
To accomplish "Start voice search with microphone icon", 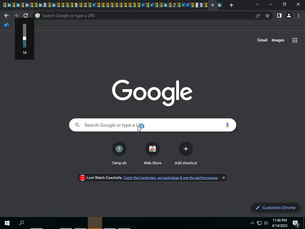I will click(x=227, y=125).
